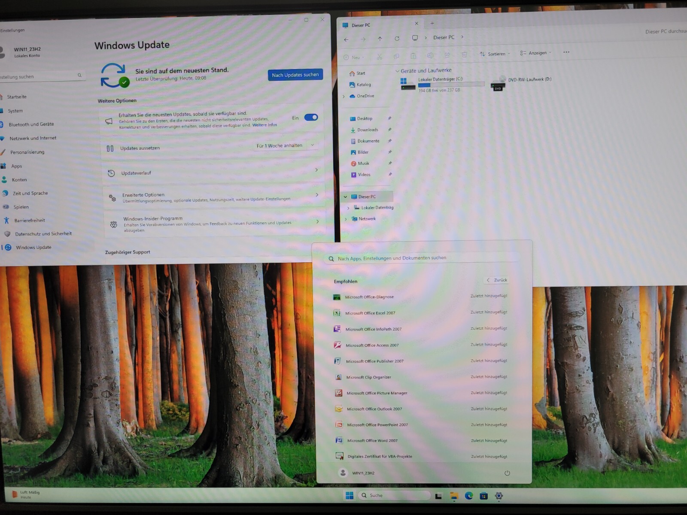
Task: Click the Windows Start button on taskbar
Action: [350, 496]
